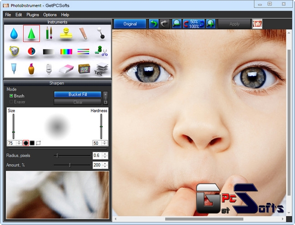Select the Liquify melting clock tool

tap(14, 51)
